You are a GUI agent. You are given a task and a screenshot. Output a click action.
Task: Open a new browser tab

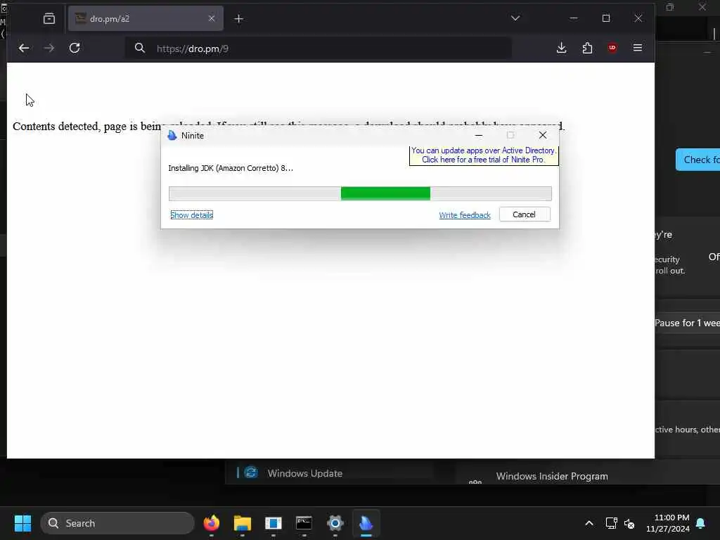(x=239, y=19)
